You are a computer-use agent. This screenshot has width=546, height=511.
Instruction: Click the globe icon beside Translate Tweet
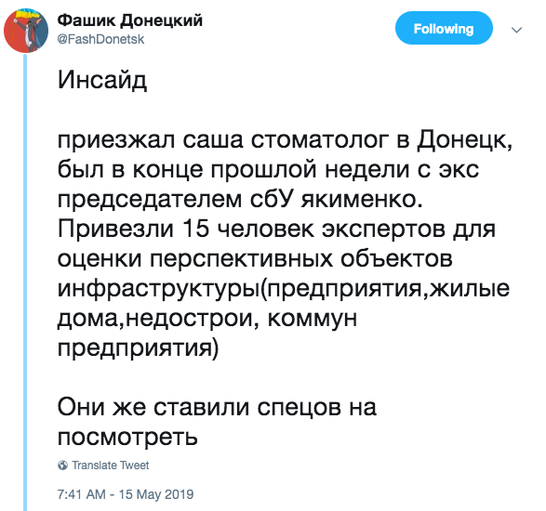click(62, 465)
